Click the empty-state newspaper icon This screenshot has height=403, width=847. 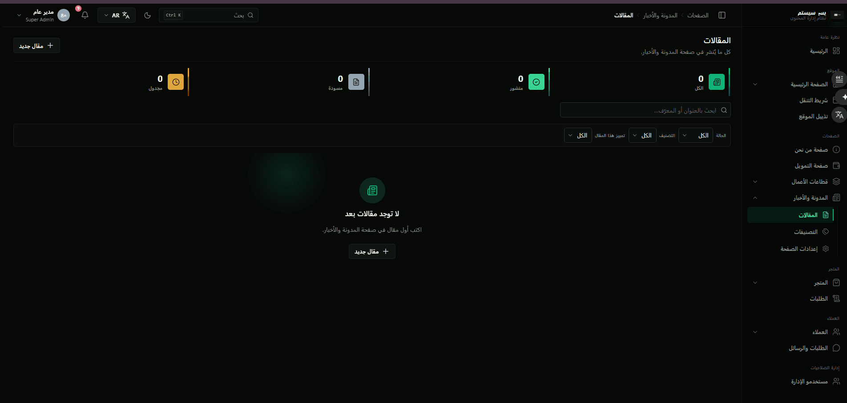[x=372, y=190]
